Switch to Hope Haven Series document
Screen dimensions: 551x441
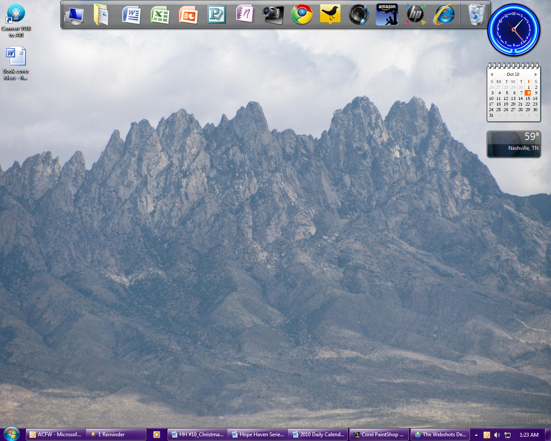coord(257,435)
